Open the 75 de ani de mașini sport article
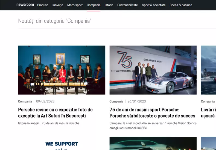Viewport: 216px width, 150px height. 152,113
